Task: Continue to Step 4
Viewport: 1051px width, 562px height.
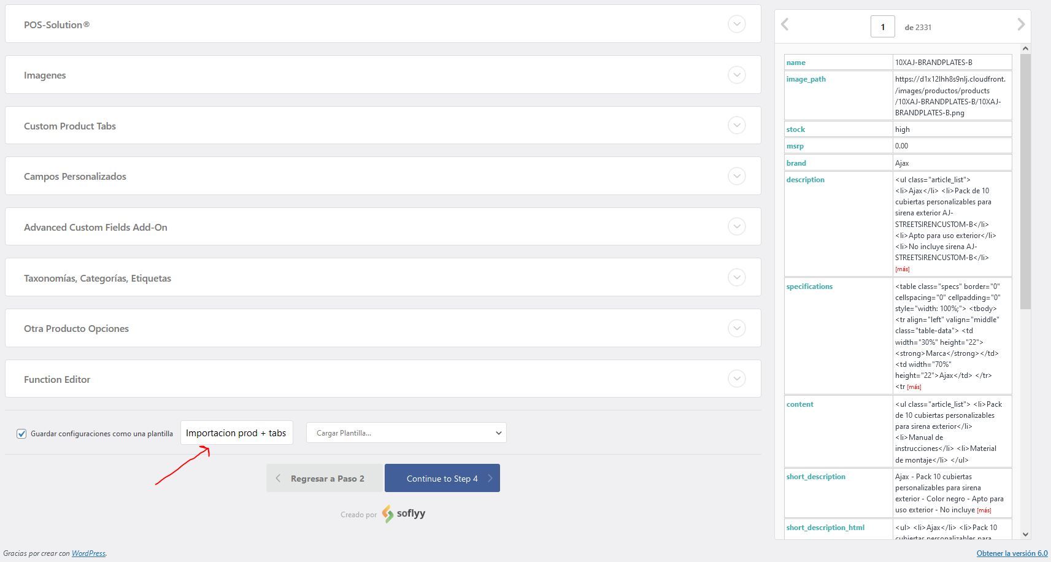Action: 442,478
